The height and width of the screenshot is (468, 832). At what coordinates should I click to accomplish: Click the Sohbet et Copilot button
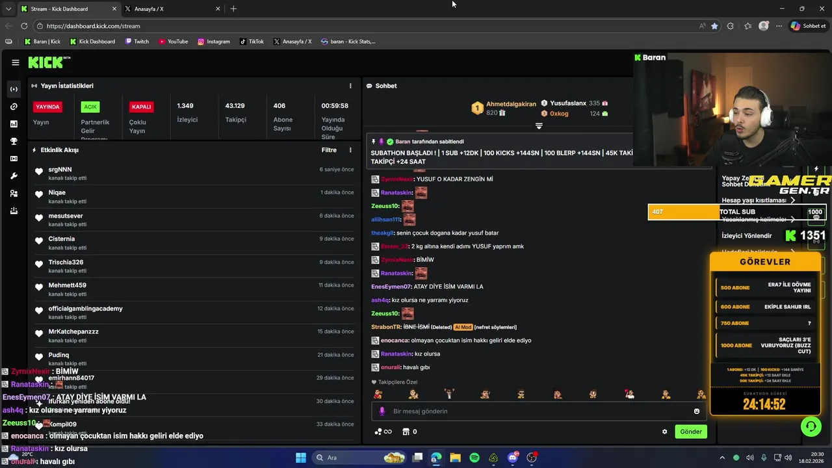coord(808,26)
